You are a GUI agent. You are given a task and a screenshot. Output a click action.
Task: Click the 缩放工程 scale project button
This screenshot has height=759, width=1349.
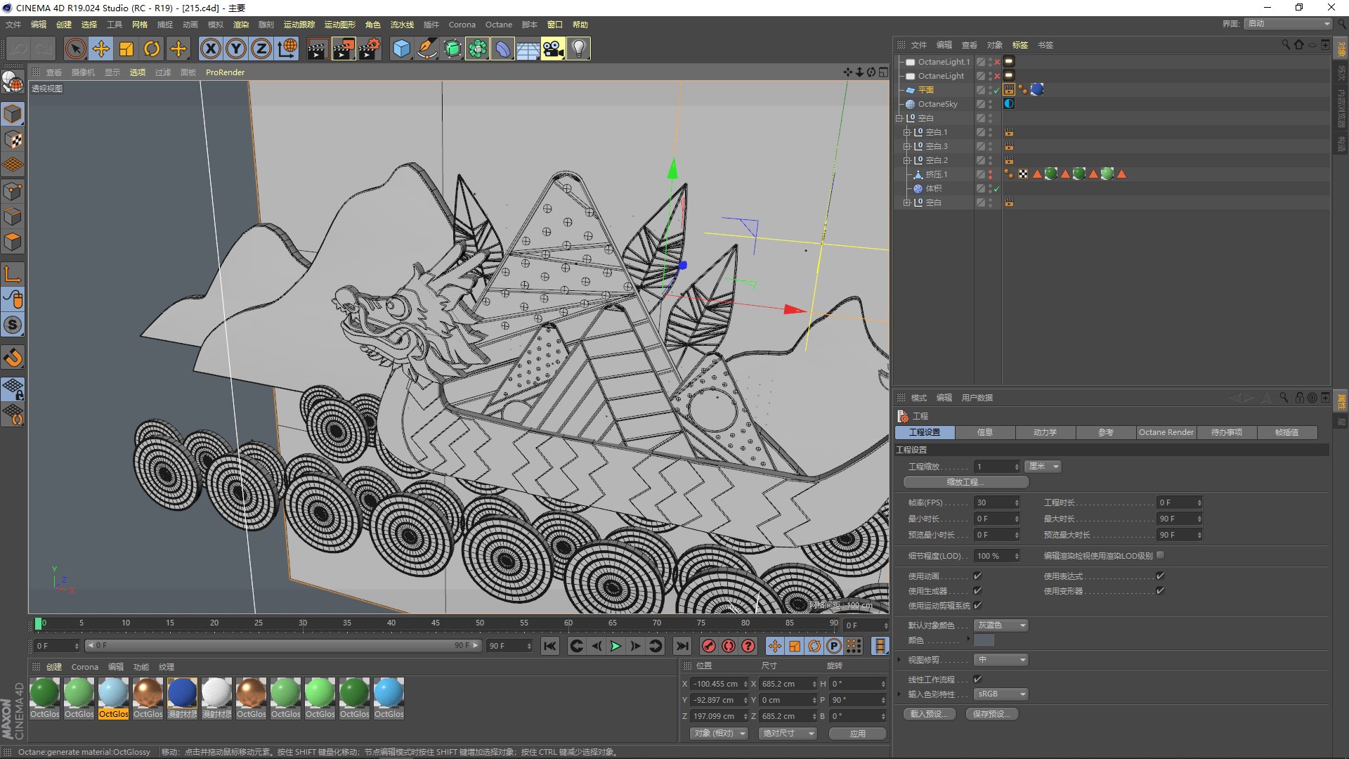(x=965, y=482)
